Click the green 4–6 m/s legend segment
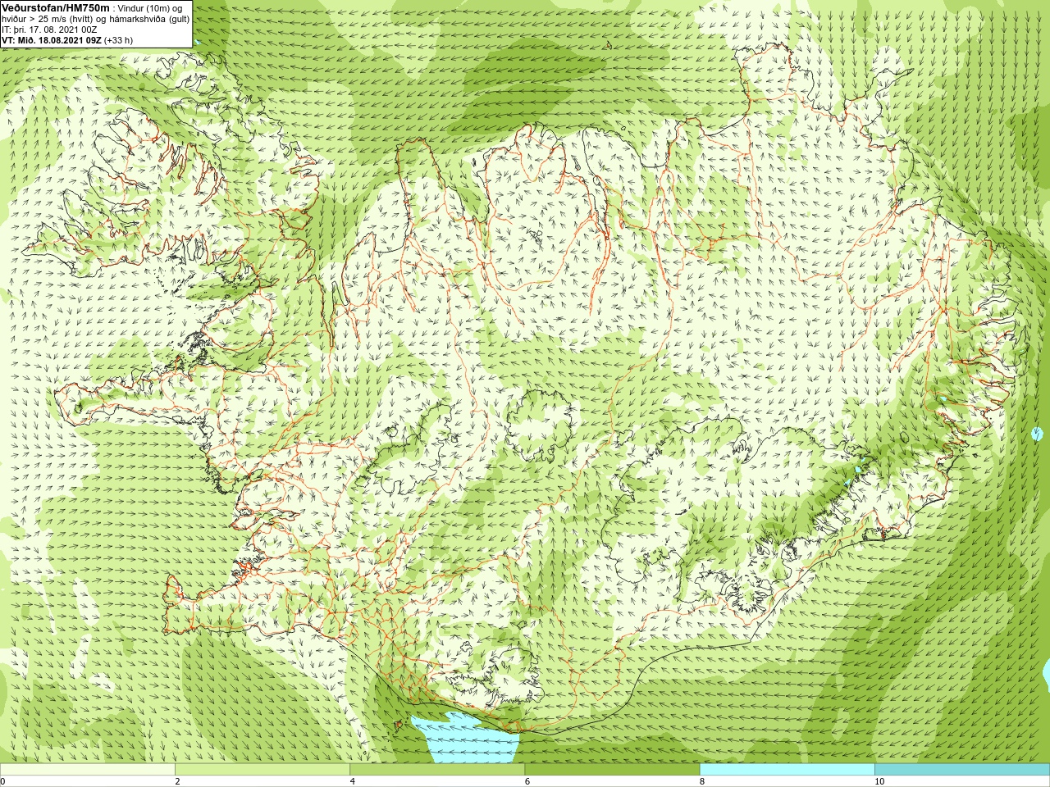Screen dimensions: 1050x787 click(x=437, y=770)
